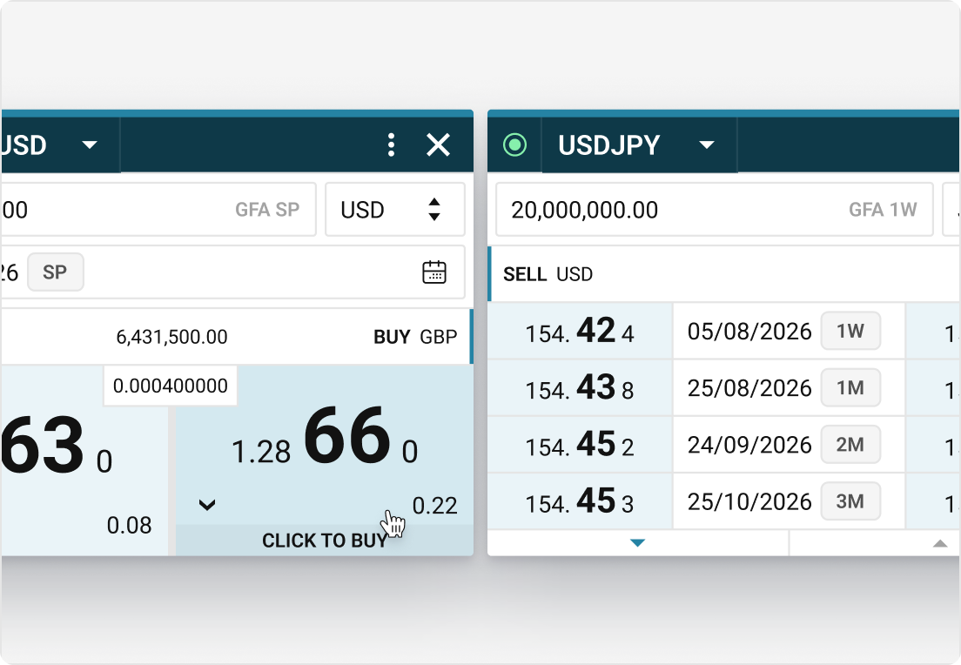Click sell price 154.438
The width and height of the screenshot is (961, 665).
580,388
